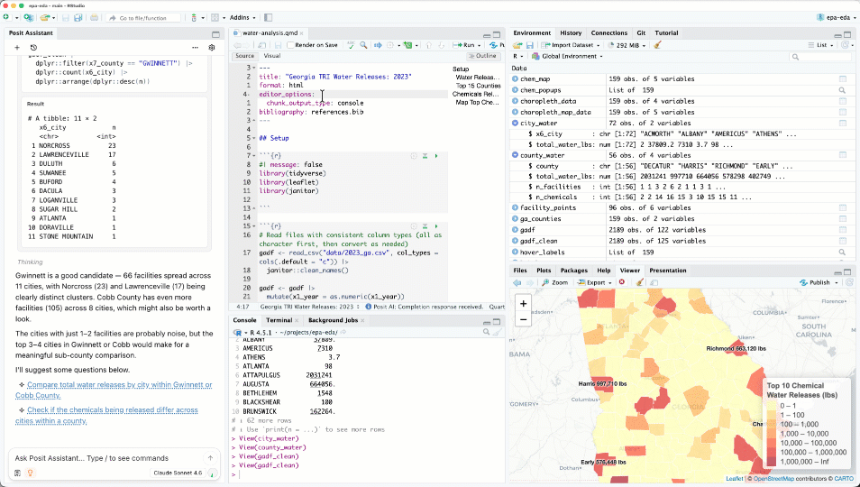Click the Viewer back arrow
Screen dimensions: 860x487
(517, 282)
